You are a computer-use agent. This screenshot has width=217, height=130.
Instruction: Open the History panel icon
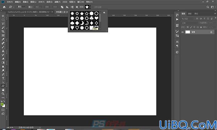(x=177, y=15)
